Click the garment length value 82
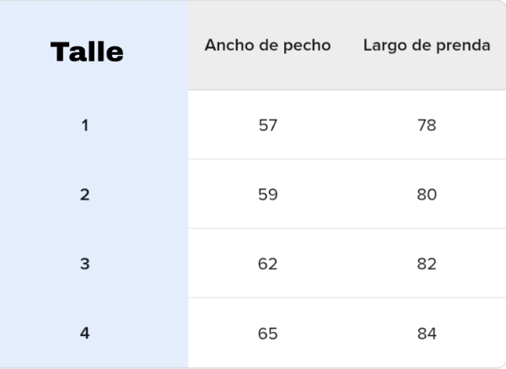The width and height of the screenshot is (506, 369). coord(427,264)
